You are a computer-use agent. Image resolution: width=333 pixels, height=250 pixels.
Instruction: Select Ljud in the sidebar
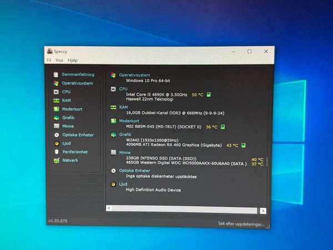pyautogui.click(x=67, y=143)
